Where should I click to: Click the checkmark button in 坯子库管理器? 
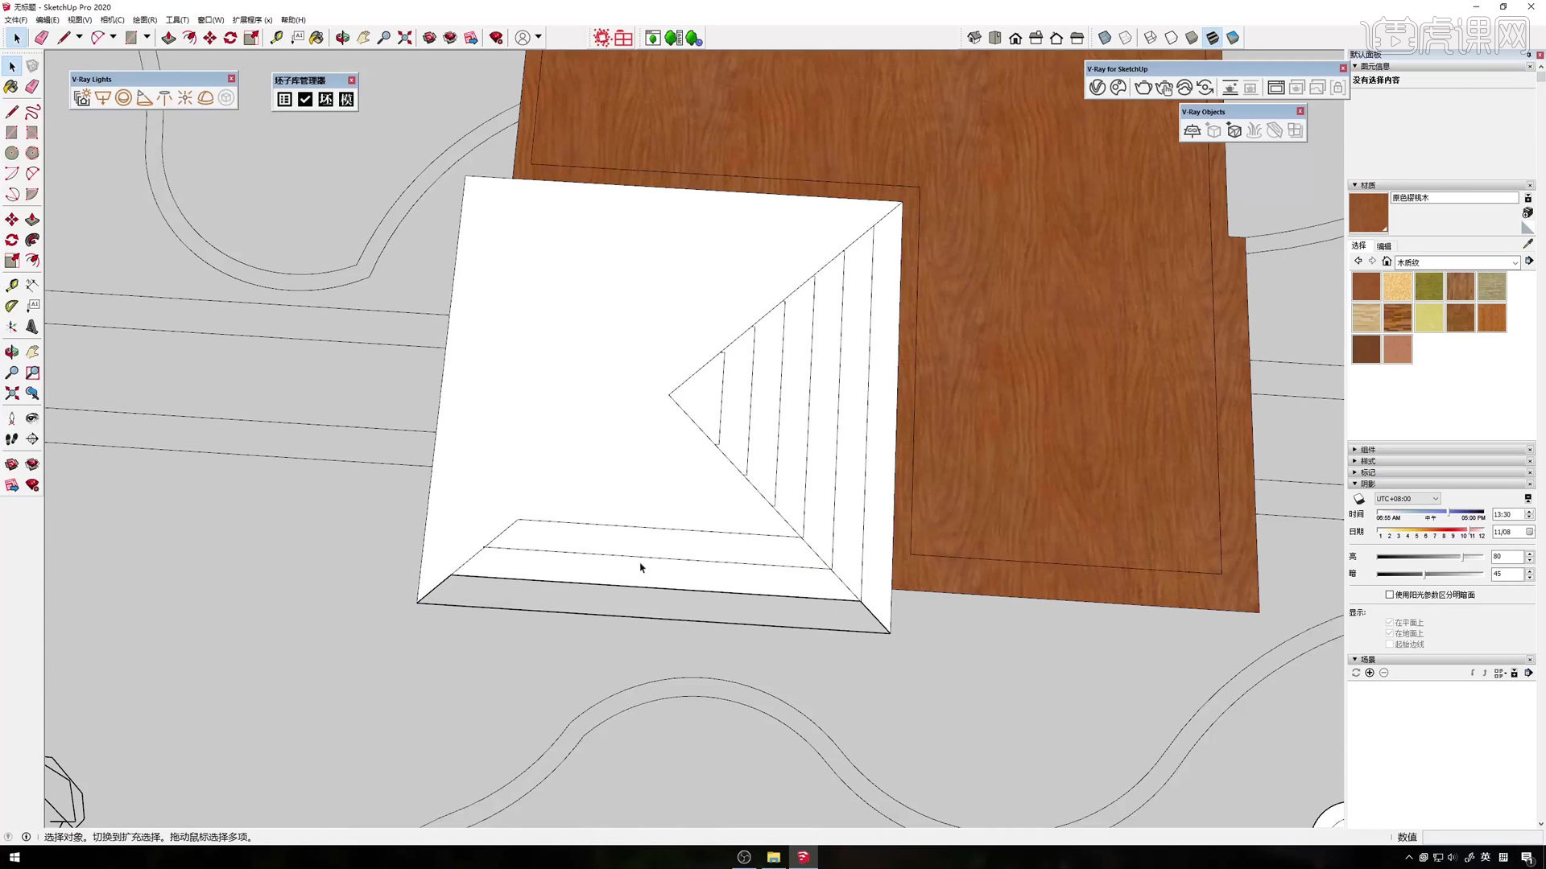click(x=305, y=99)
